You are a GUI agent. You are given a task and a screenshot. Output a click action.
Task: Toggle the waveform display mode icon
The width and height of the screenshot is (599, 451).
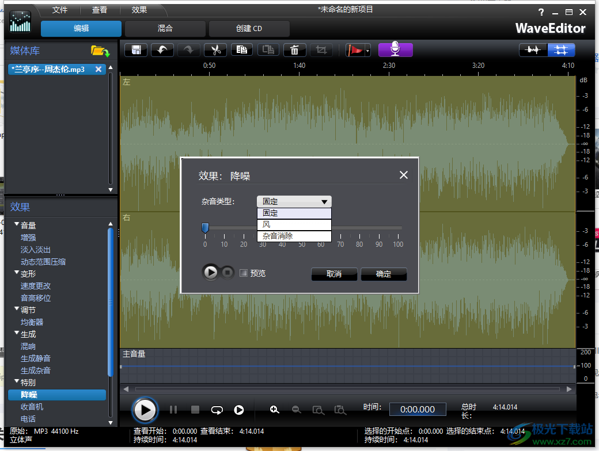pos(533,50)
